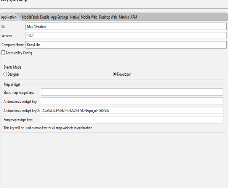The height and width of the screenshot is (188, 228).
Task: Click the Static map widget key field
Action: coord(132,92)
